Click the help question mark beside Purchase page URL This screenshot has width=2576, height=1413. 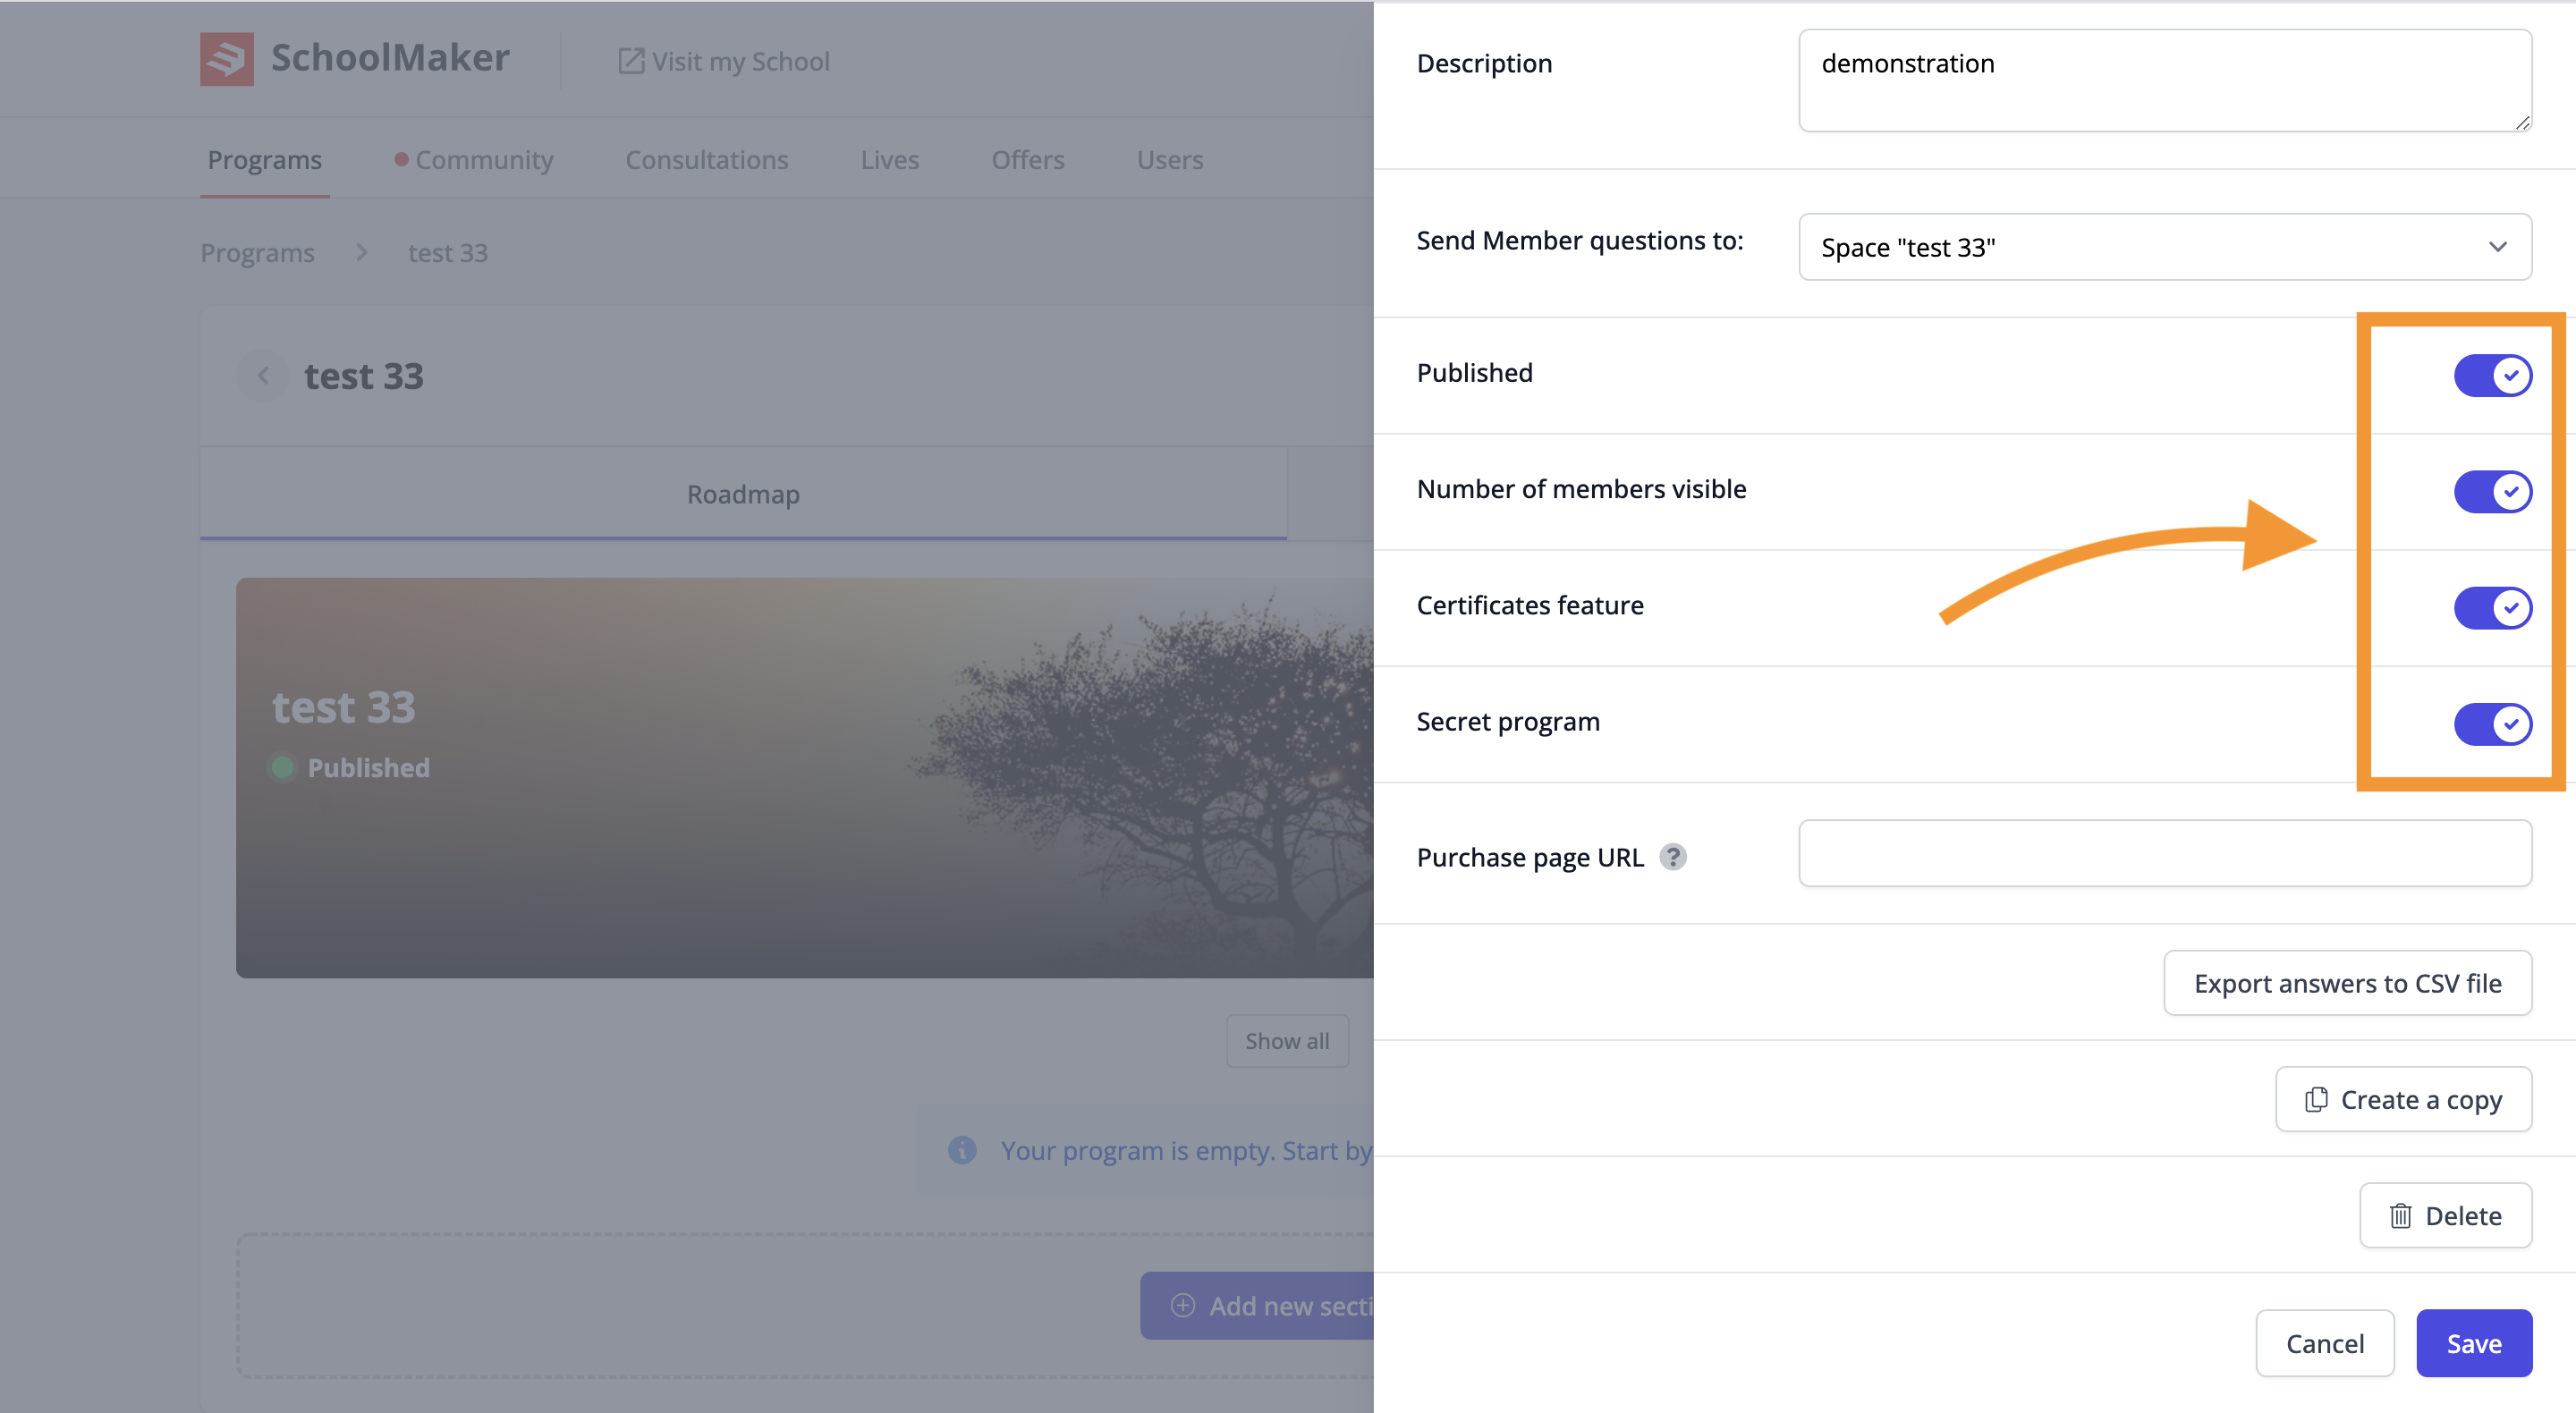click(1673, 857)
